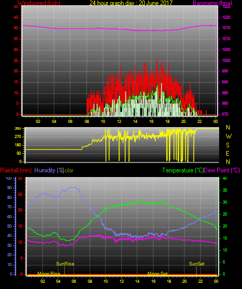Viewport: 242px width, 289px height.
Task: Click the '18' hour label under bottom graph
Action: tap(169, 281)
